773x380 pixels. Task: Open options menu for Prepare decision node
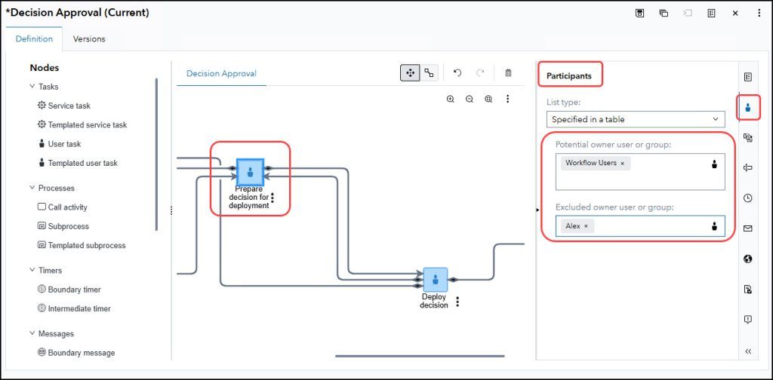click(273, 198)
